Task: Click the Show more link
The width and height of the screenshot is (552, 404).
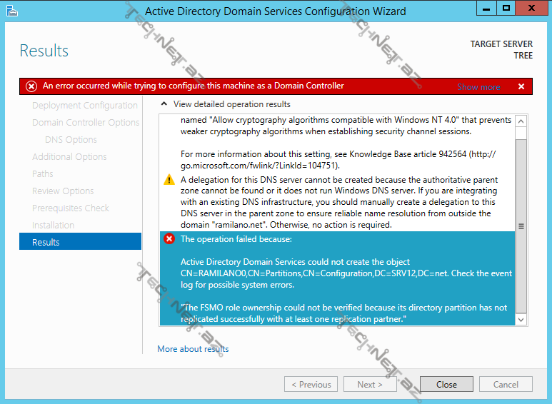Action: click(x=478, y=87)
